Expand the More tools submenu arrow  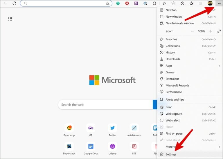click(219, 147)
